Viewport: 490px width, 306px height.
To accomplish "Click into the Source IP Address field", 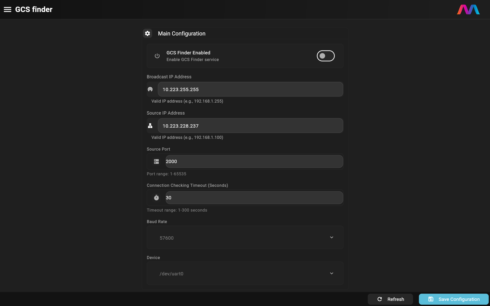I will (x=250, y=126).
